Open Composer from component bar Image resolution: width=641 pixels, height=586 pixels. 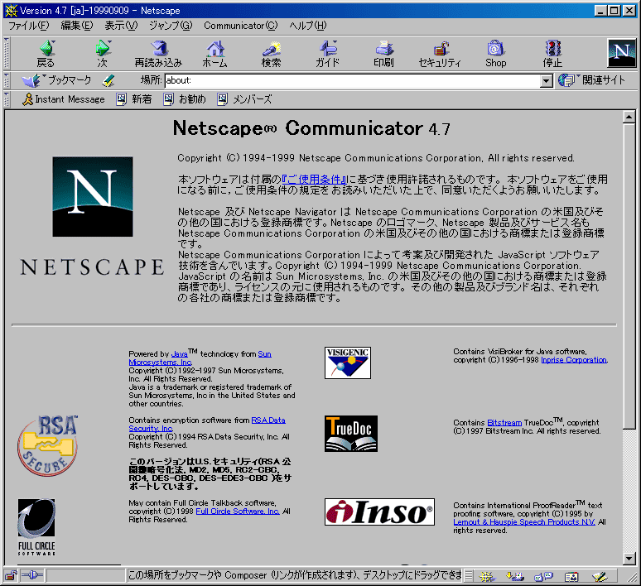point(600,576)
